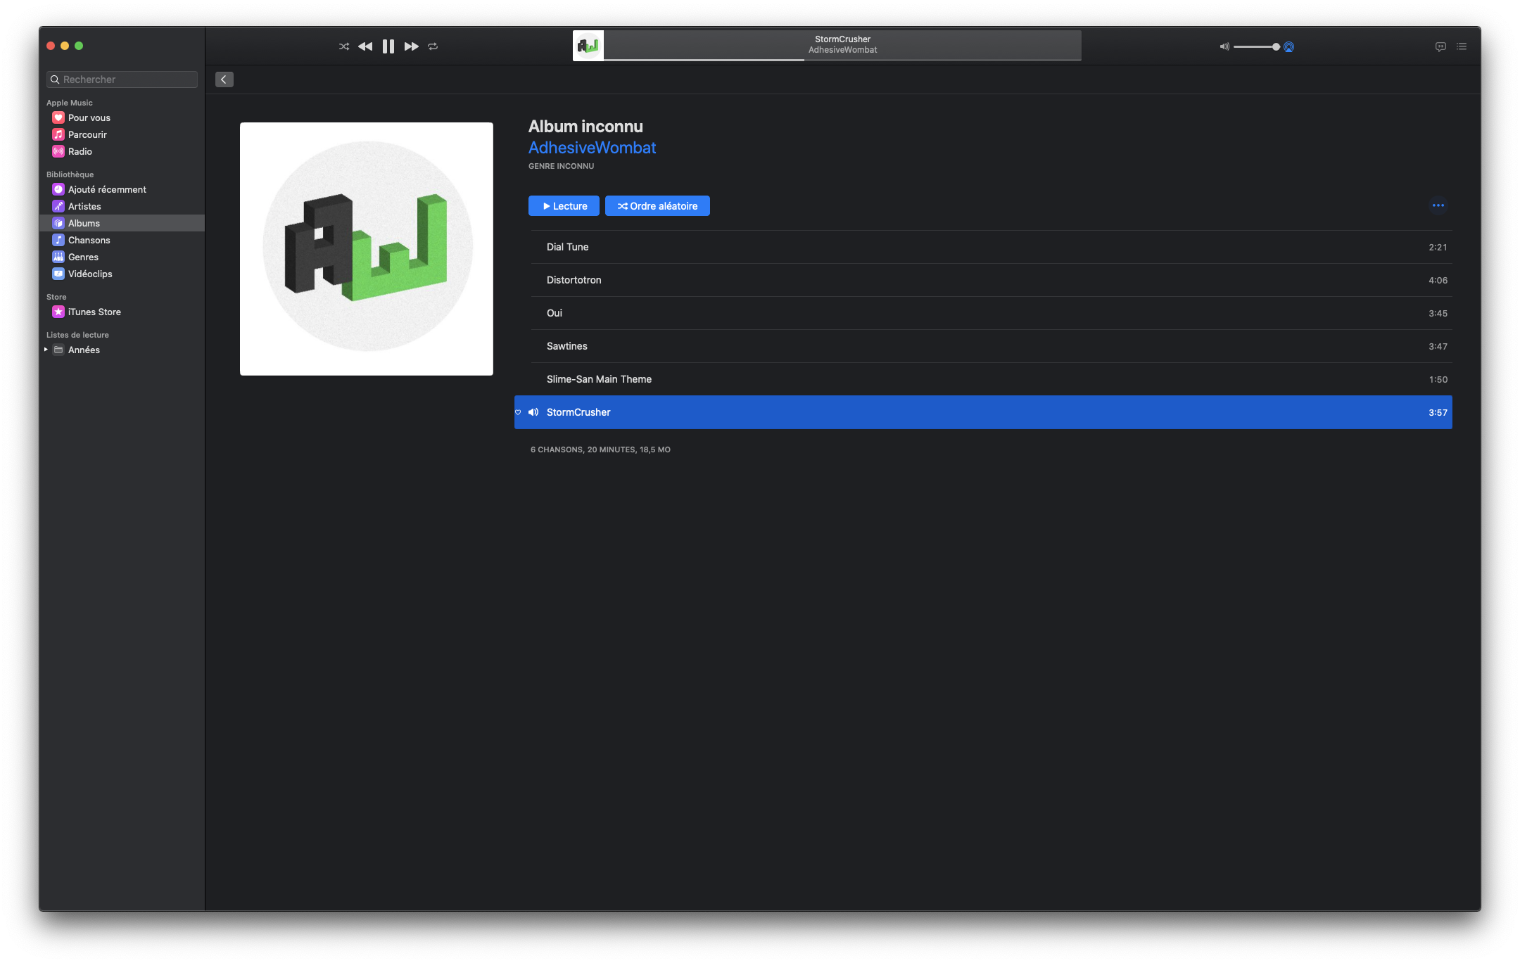Pause the current track
This screenshot has width=1520, height=963.
tap(388, 46)
